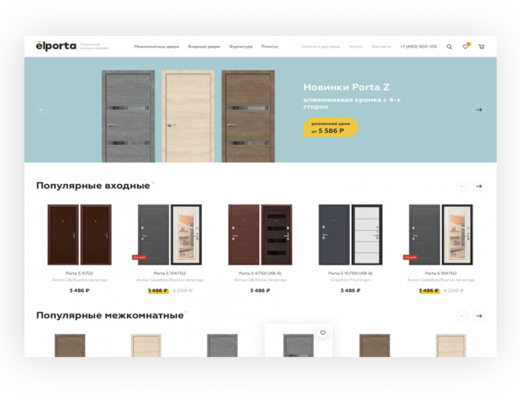Click next arrow for Популярные межкомнатные
Image resolution: width=520 pixels, height=393 pixels.
(x=479, y=316)
